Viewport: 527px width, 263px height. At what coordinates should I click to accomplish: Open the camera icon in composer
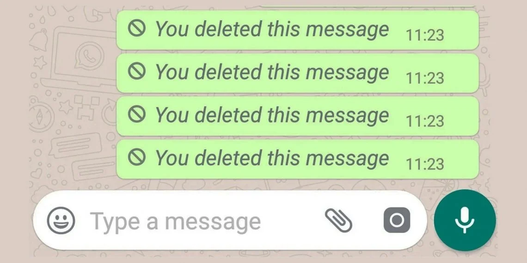point(397,220)
